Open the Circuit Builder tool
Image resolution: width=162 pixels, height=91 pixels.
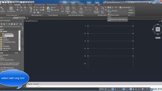pyautogui.click(x=11, y=9)
